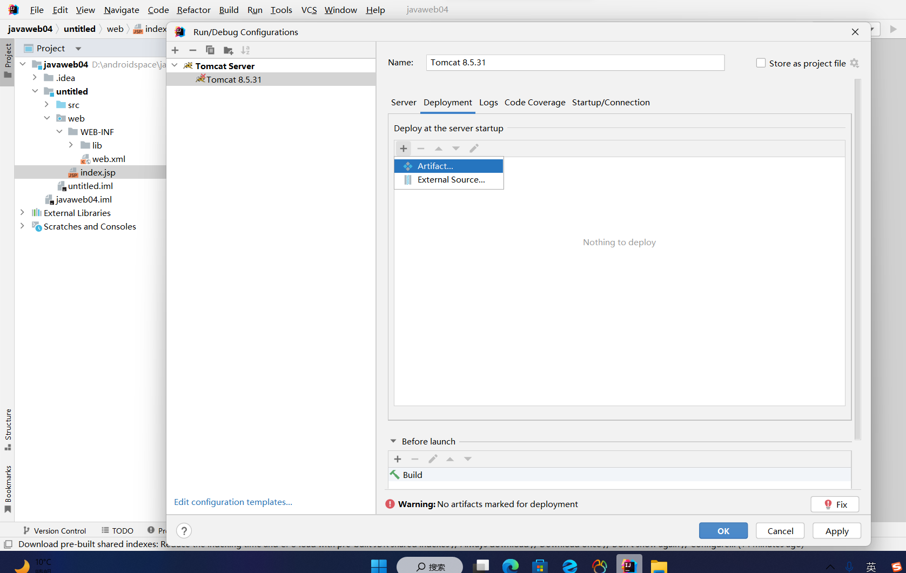
Task: Move Before launch task up
Action: coord(450,459)
